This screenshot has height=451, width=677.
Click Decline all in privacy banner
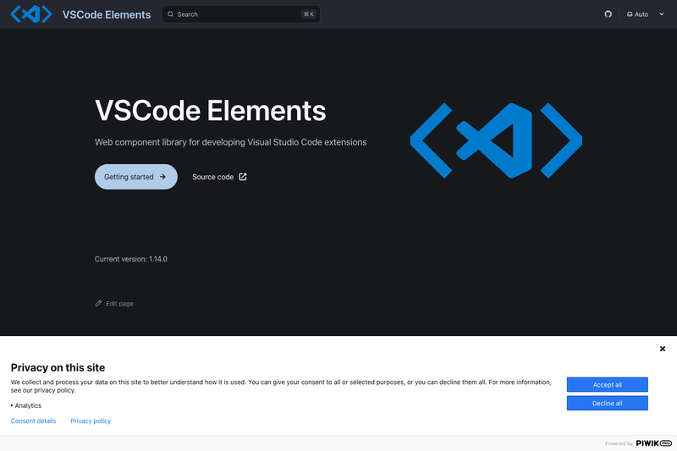pyautogui.click(x=607, y=403)
